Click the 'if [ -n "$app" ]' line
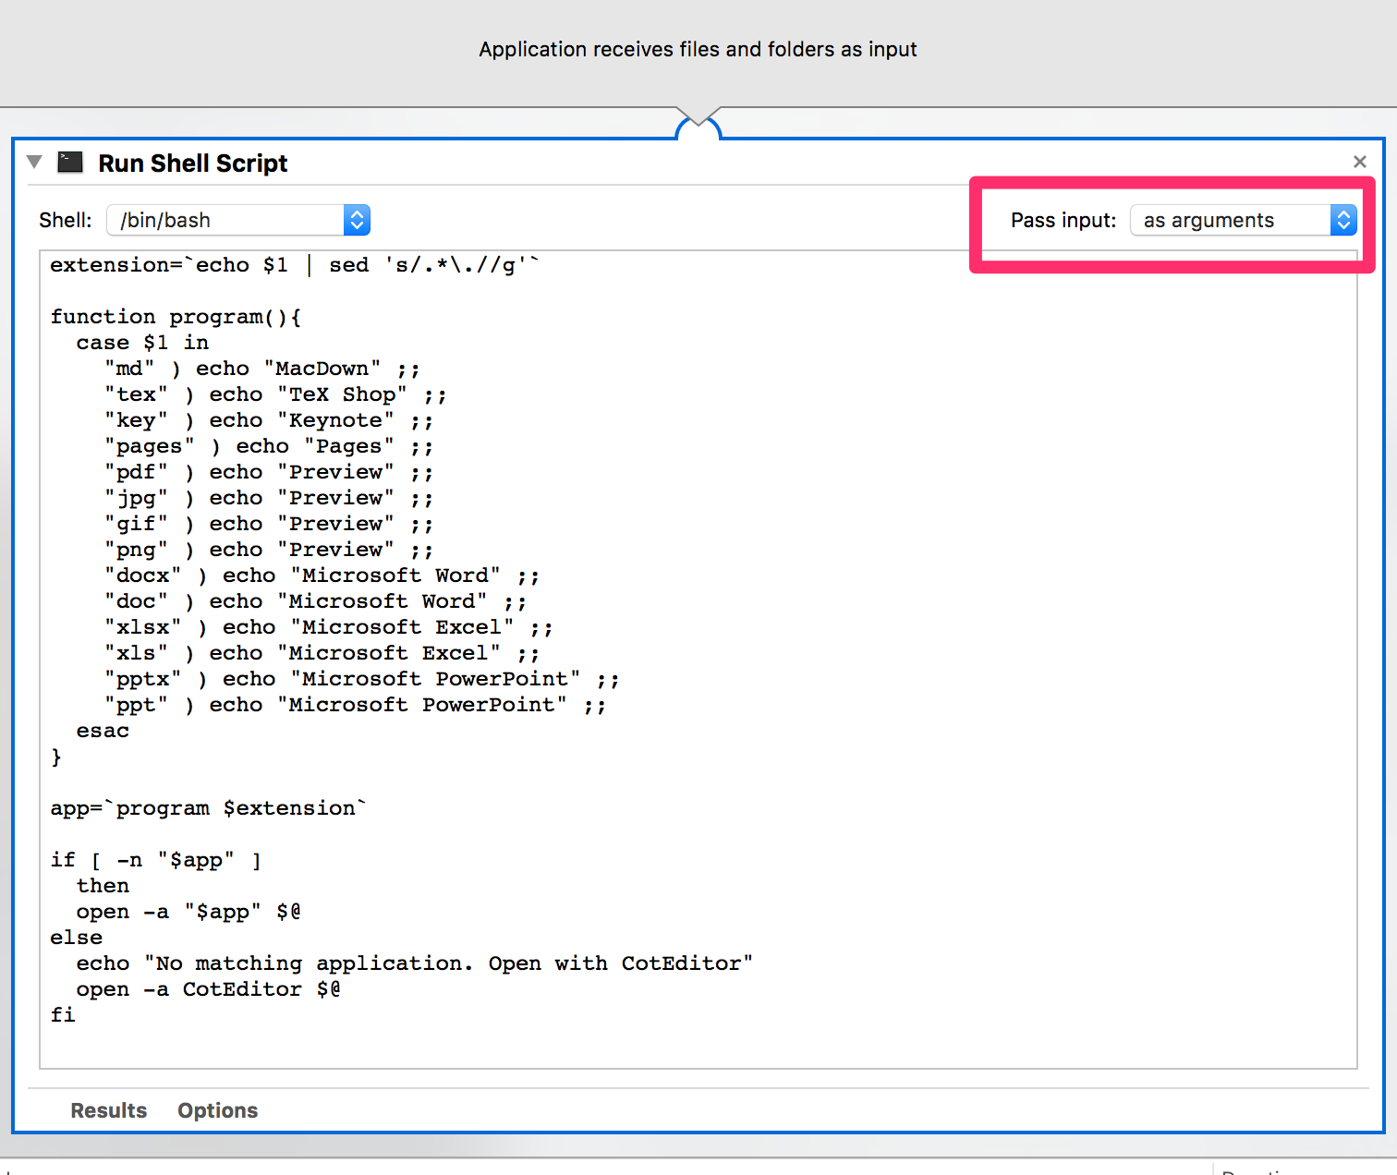Screen dimensions: 1397x1175 click(156, 860)
